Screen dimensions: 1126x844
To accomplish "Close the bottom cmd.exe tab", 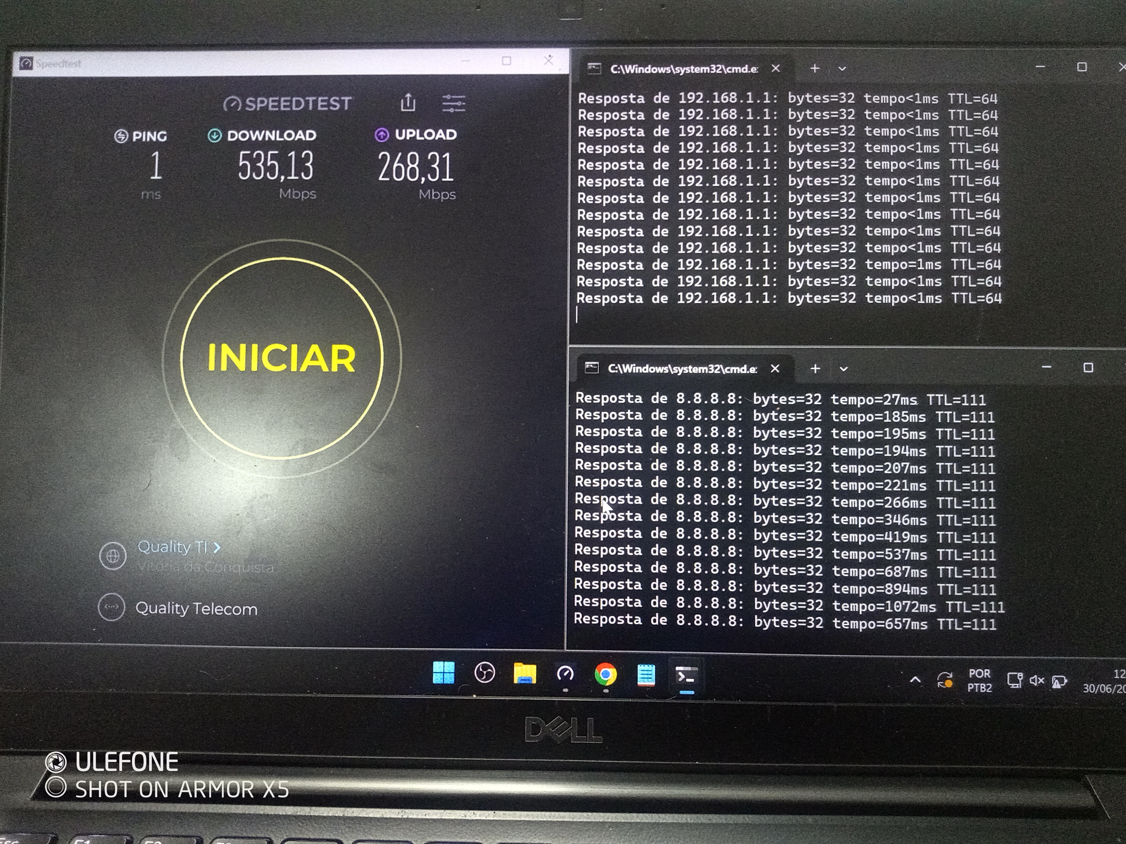I will (x=775, y=368).
